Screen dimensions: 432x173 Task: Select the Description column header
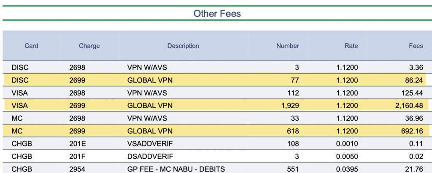[183, 45]
